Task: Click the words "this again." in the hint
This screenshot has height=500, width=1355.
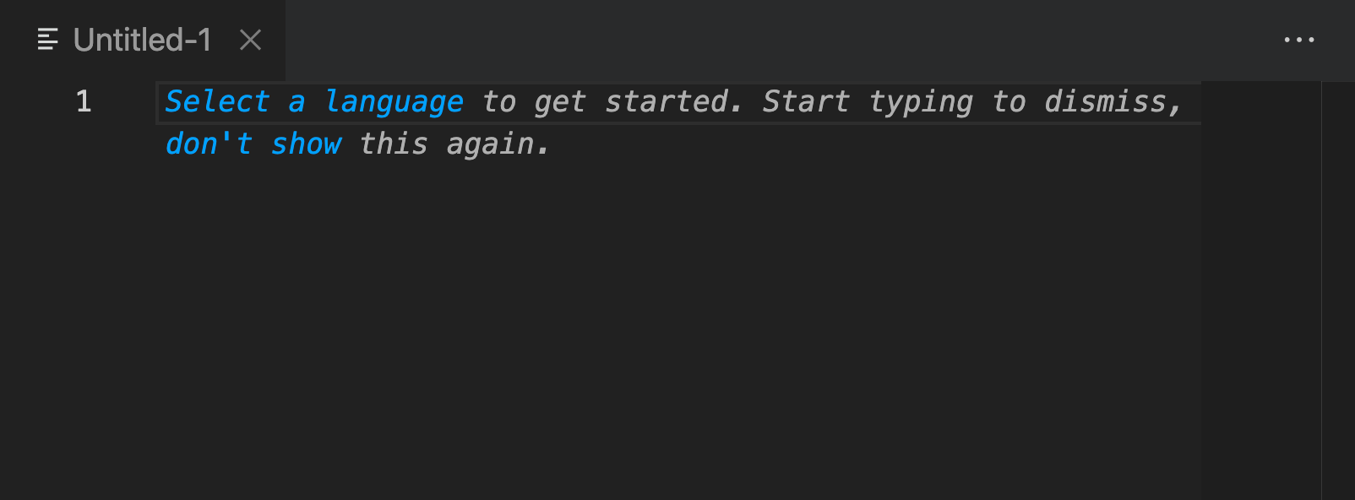Action: coord(454,144)
